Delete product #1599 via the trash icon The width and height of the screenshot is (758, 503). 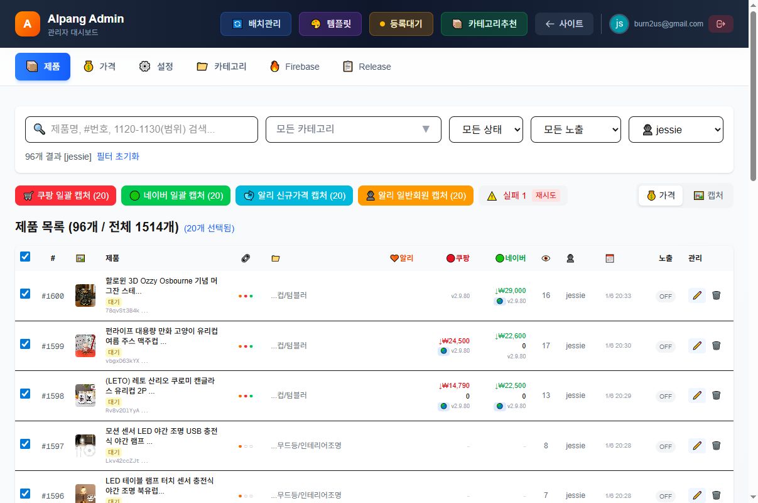(717, 345)
